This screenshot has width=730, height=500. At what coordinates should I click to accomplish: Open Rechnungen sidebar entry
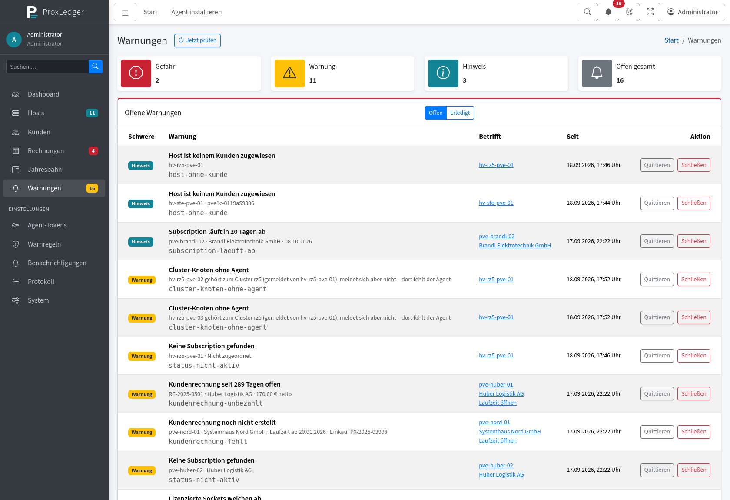click(54, 151)
